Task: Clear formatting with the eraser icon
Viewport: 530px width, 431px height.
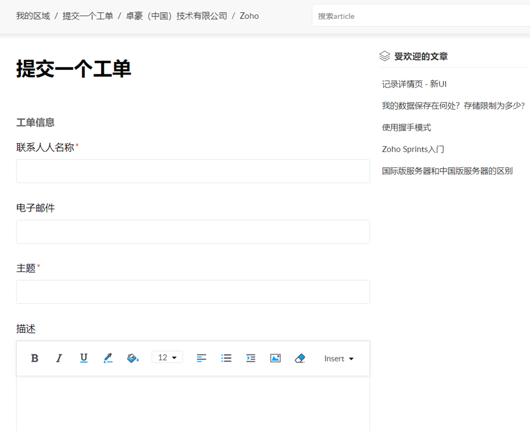Action: click(300, 358)
